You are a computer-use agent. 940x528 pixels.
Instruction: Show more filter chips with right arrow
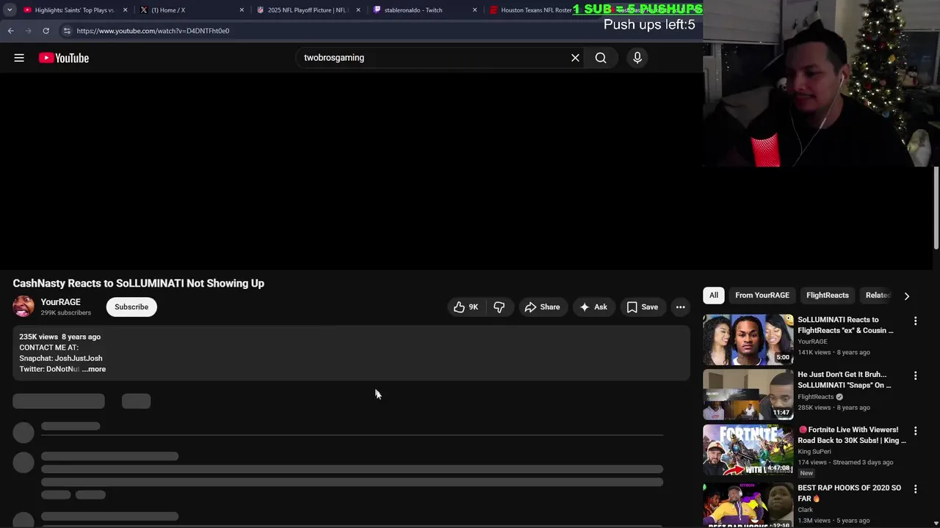(x=906, y=296)
